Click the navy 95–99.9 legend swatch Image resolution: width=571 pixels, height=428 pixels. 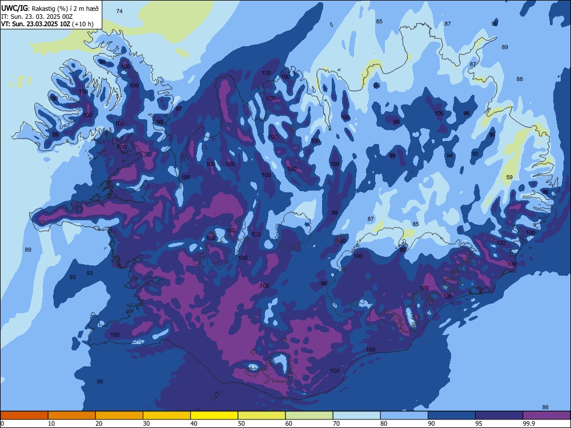point(499,415)
